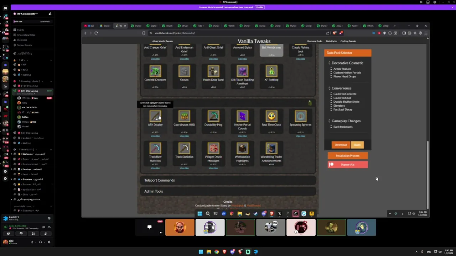
Task: Select the Nether Portal Coords icon
Action: 242,116
